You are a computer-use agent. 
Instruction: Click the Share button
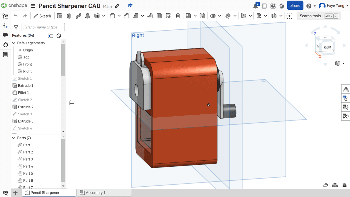click(295, 5)
